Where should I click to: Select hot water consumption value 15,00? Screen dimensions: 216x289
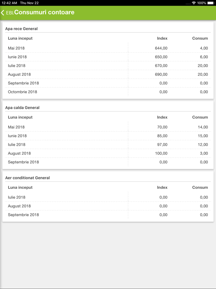point(203,136)
